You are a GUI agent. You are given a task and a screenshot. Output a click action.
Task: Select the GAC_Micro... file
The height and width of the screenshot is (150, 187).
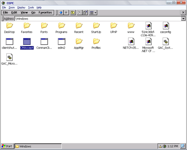(x=9, y=59)
